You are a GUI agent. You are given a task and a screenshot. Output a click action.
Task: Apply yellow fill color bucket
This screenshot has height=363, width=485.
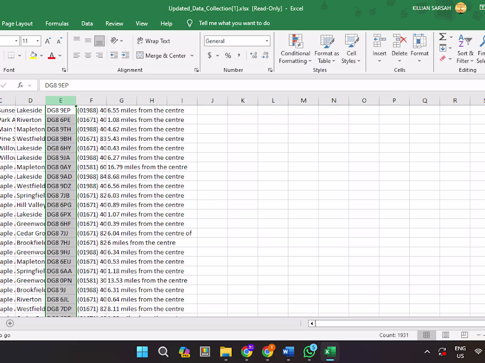tap(34, 55)
